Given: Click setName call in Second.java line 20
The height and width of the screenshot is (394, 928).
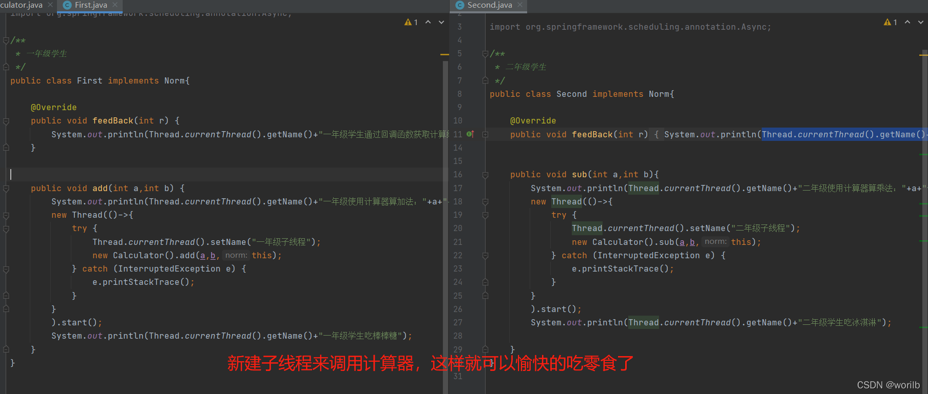Looking at the screenshot, I should point(707,229).
